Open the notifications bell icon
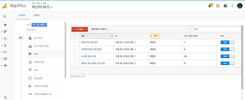The height and width of the screenshot is (100, 245). click(210, 6)
